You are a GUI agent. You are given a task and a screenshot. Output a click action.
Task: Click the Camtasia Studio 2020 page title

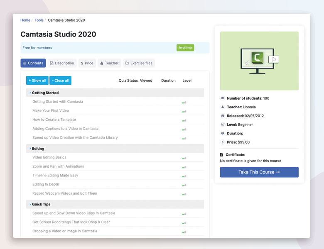point(58,34)
